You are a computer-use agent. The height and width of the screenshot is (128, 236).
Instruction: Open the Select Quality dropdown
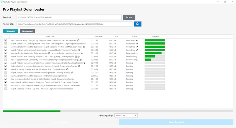tap(126, 115)
